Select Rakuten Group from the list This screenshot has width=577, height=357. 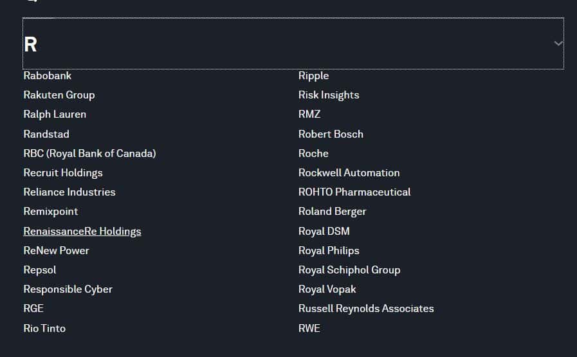click(59, 95)
